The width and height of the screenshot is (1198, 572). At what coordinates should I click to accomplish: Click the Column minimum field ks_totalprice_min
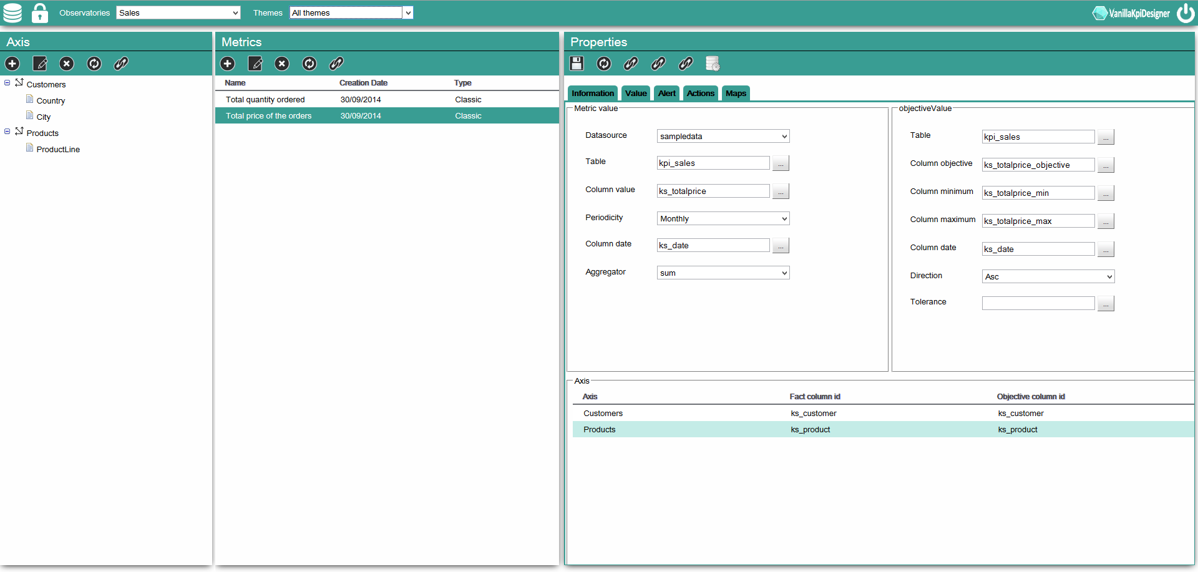tap(1038, 193)
